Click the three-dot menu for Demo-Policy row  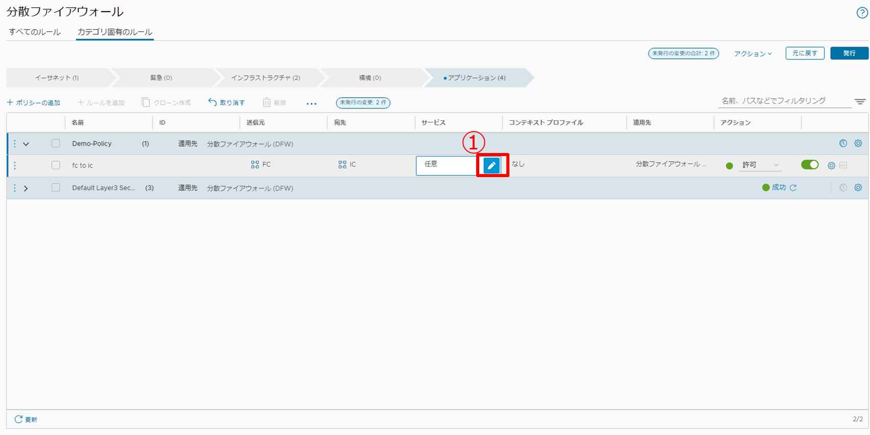tap(15, 144)
